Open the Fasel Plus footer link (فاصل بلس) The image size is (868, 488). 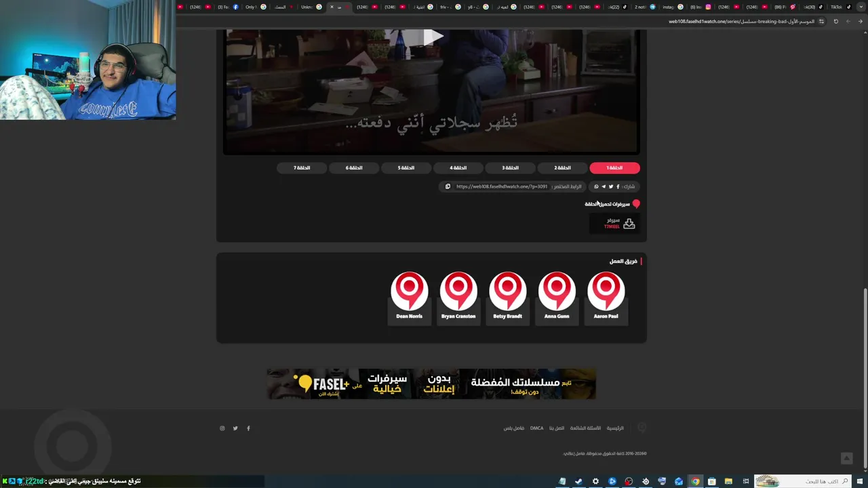[514, 428]
